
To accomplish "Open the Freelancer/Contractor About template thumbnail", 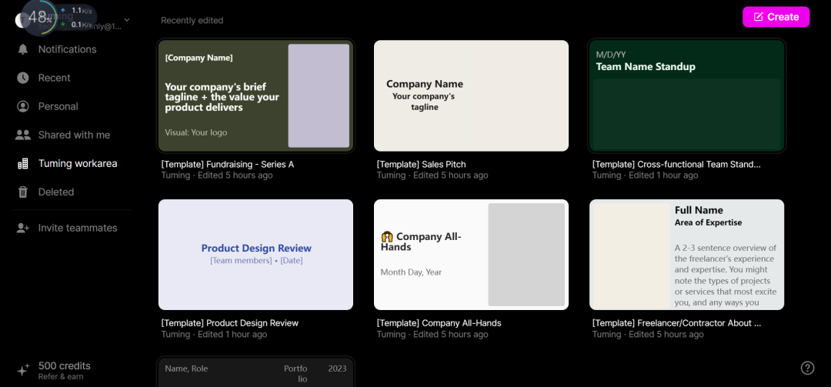I will (686, 255).
